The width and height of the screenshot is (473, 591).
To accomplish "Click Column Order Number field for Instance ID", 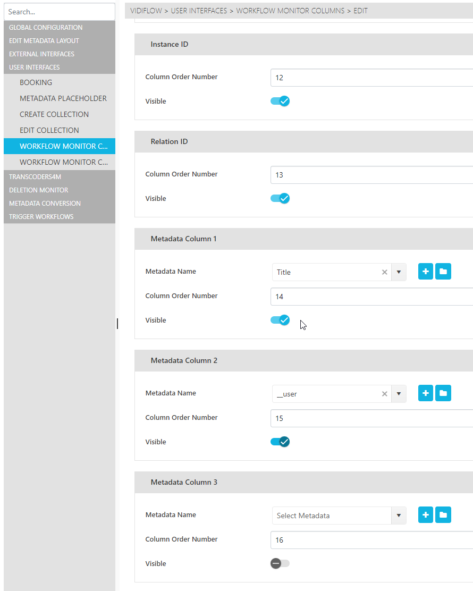I will click(x=371, y=78).
